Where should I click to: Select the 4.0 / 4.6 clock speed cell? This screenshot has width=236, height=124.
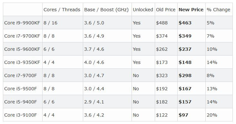pos(94,62)
